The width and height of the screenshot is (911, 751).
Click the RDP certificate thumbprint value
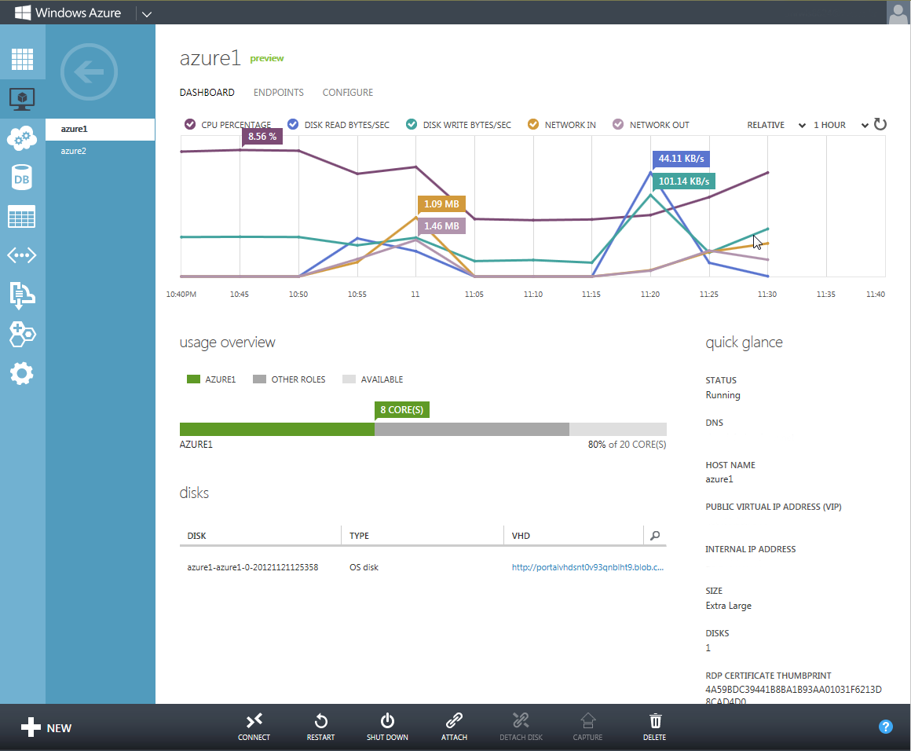[793, 695]
